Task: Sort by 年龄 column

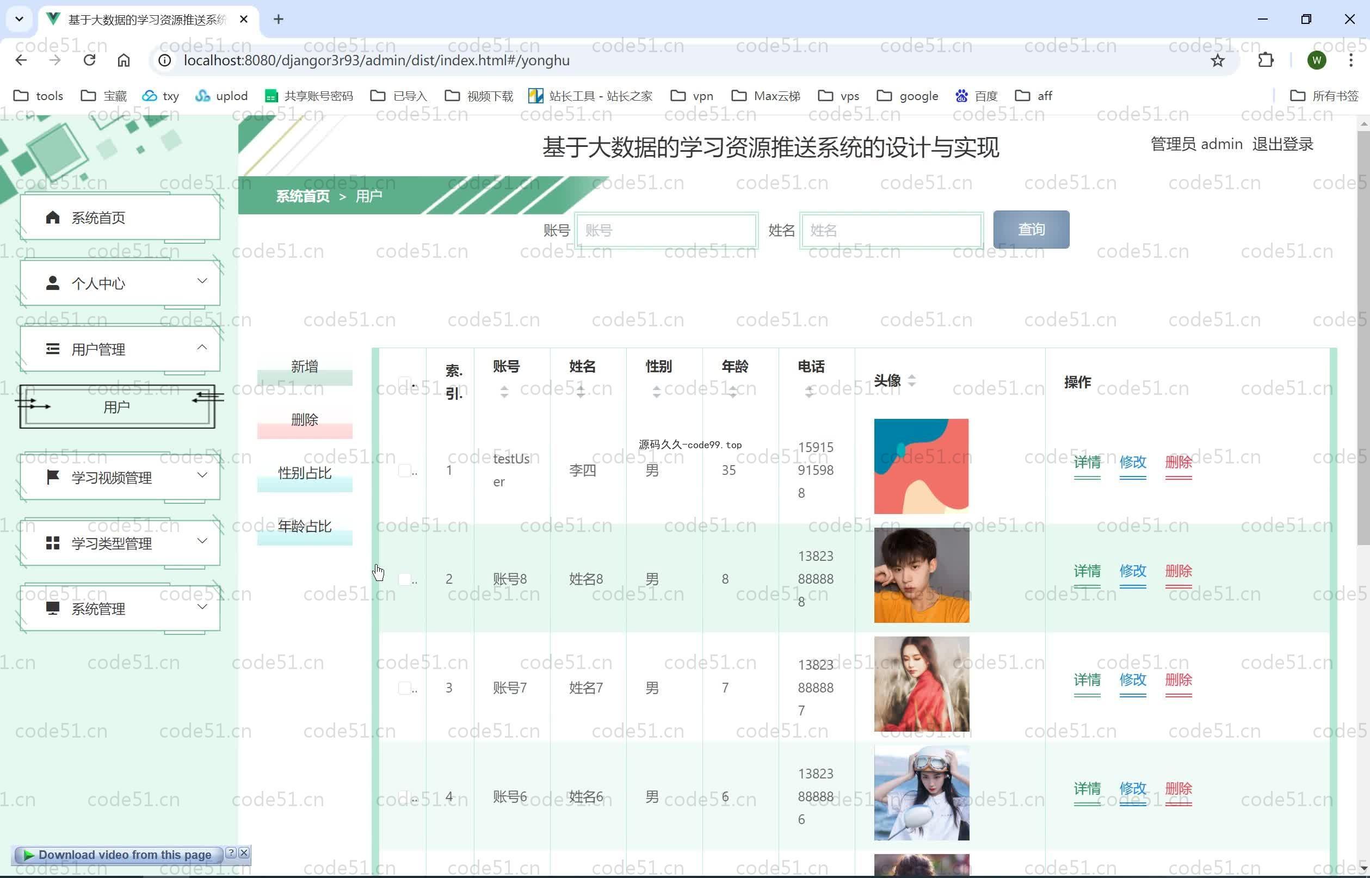Action: tap(732, 392)
